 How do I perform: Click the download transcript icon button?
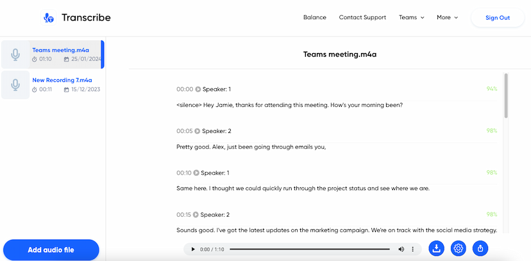436,248
